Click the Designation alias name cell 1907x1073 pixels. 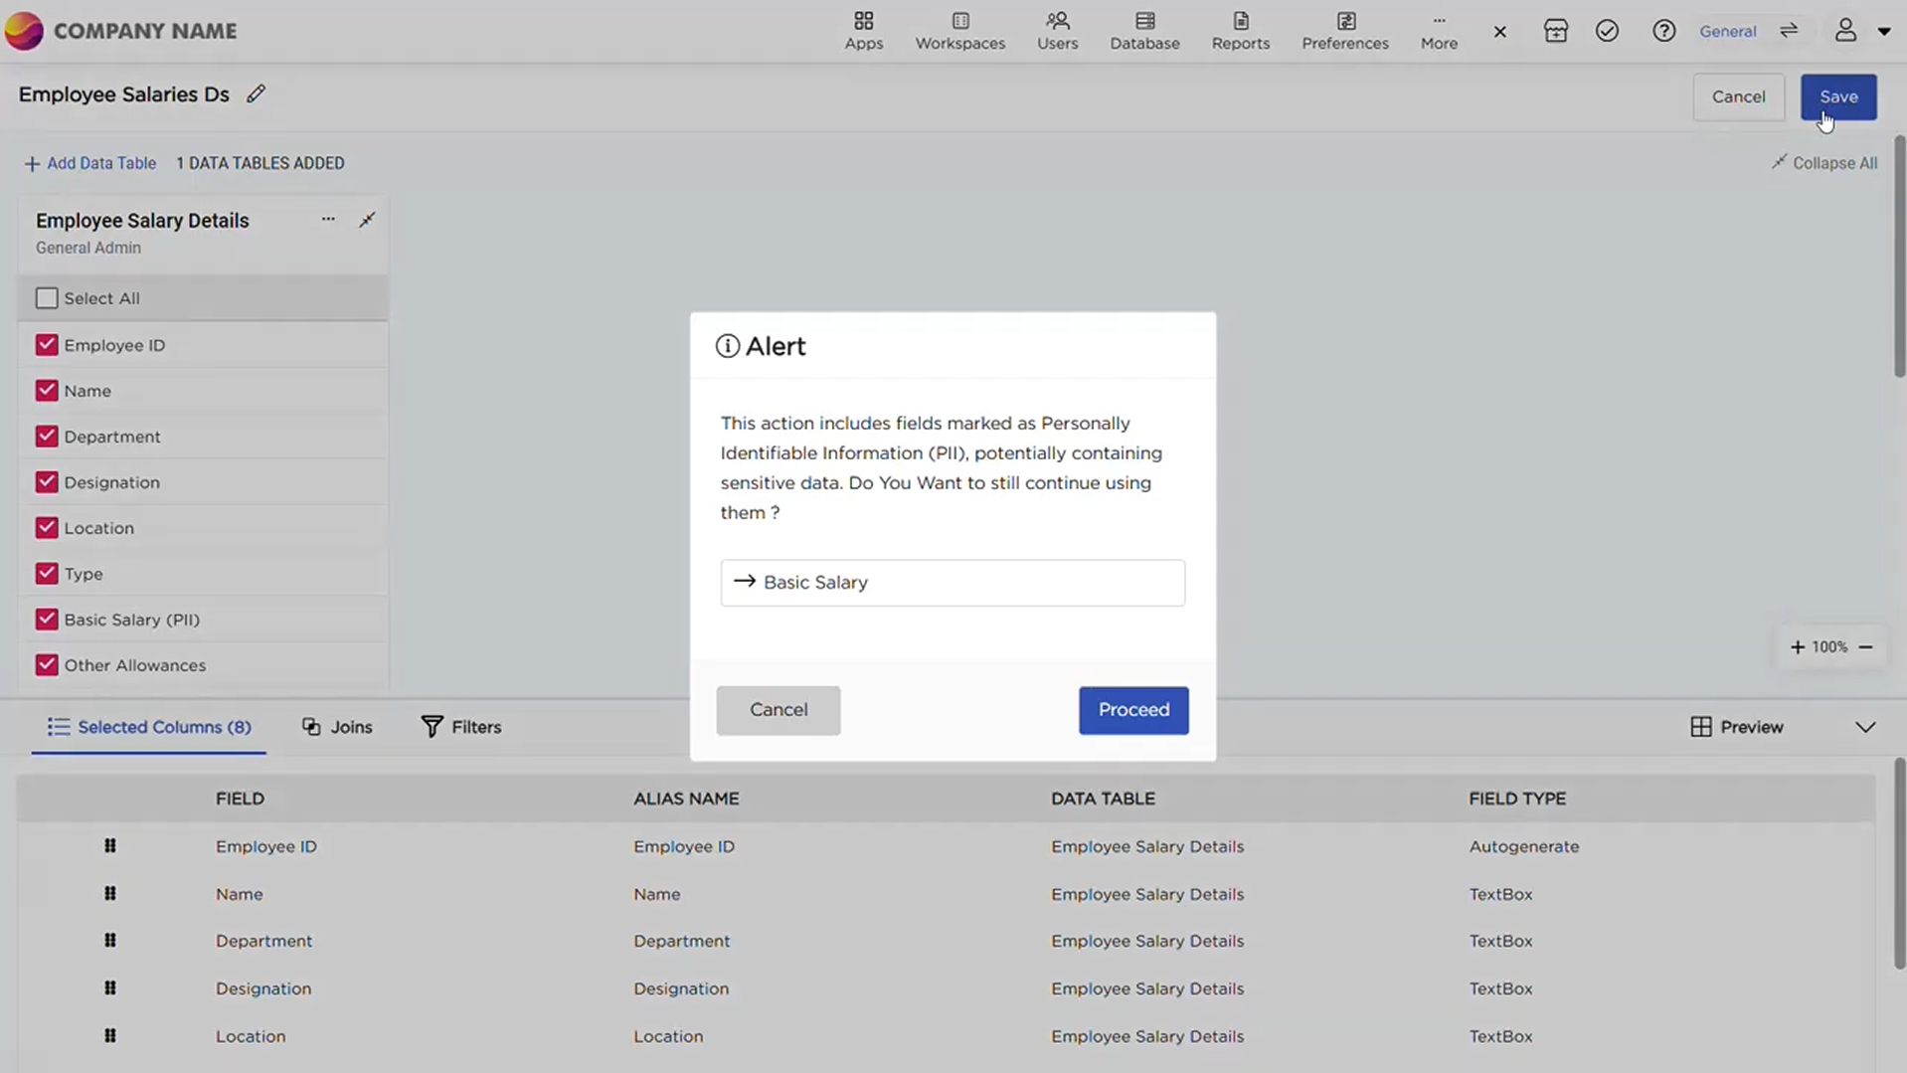coord(681,988)
